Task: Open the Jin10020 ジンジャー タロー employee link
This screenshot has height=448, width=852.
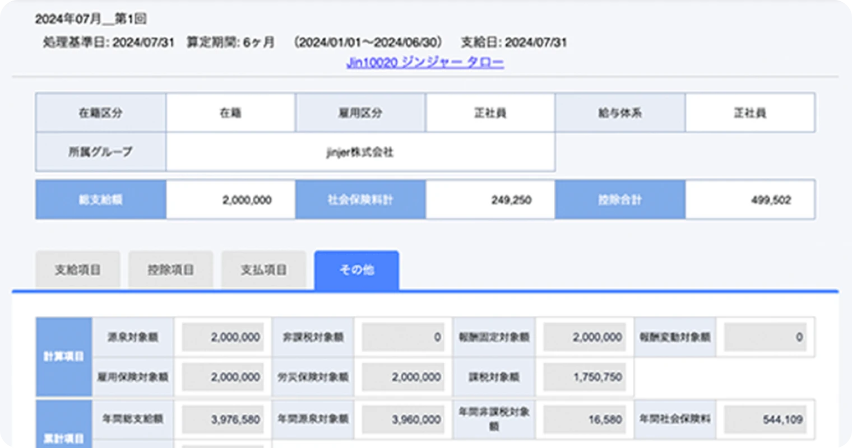Action: (x=425, y=63)
